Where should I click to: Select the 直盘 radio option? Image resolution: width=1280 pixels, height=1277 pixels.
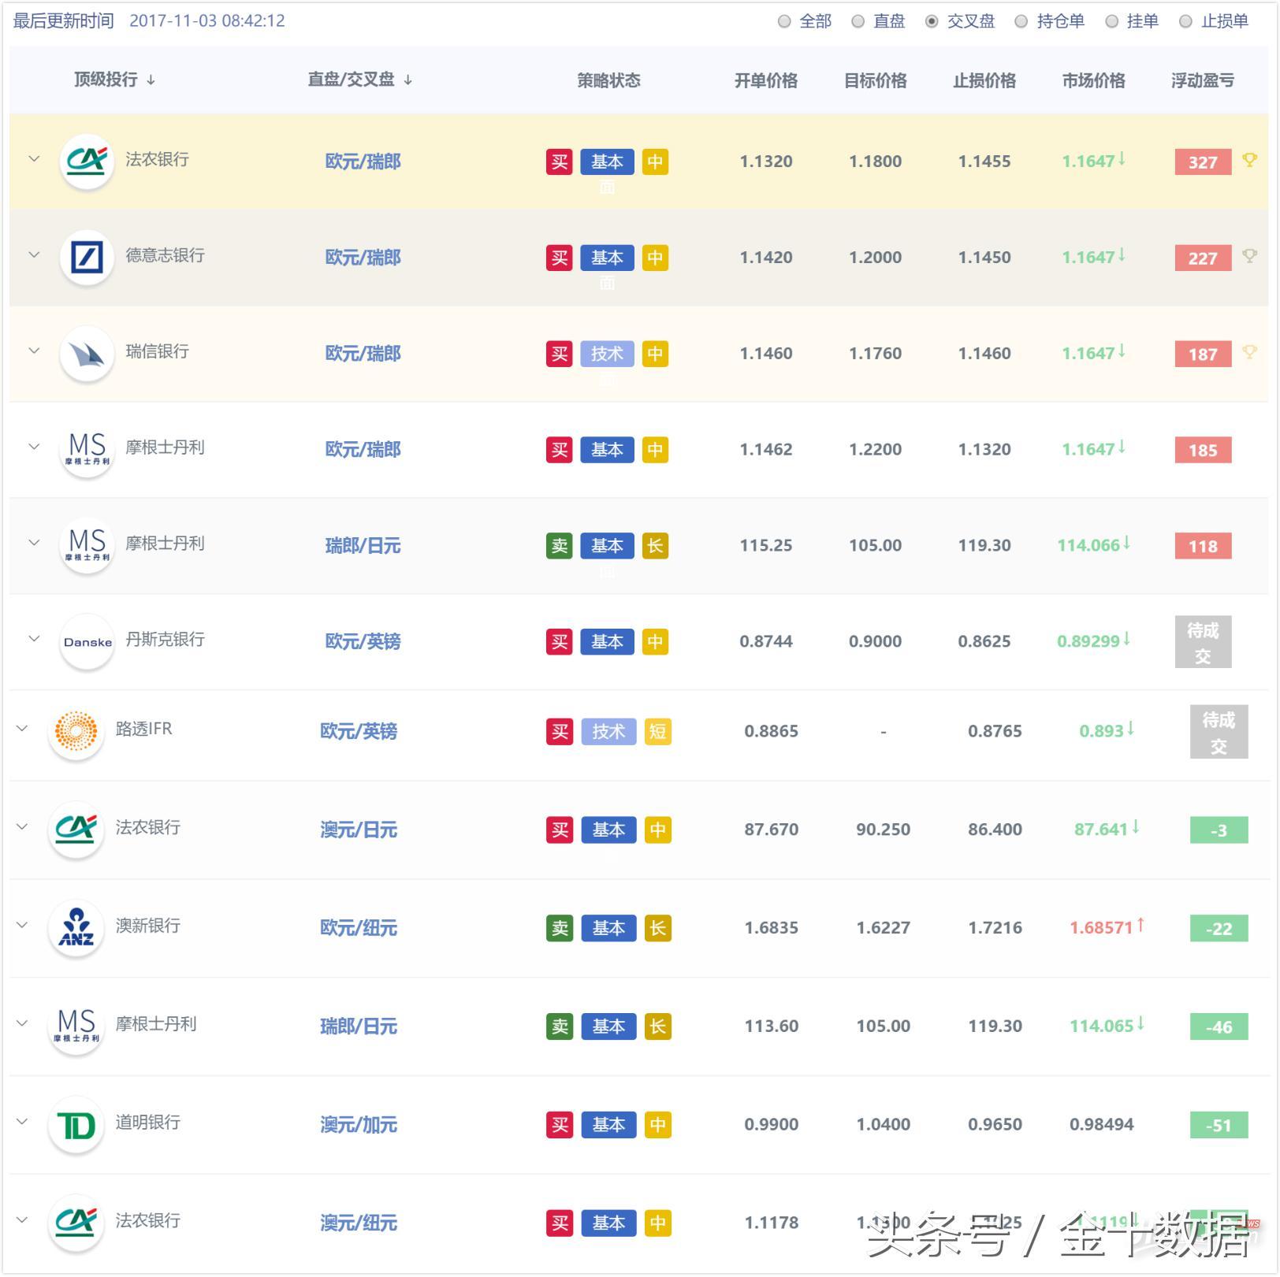coord(858,22)
